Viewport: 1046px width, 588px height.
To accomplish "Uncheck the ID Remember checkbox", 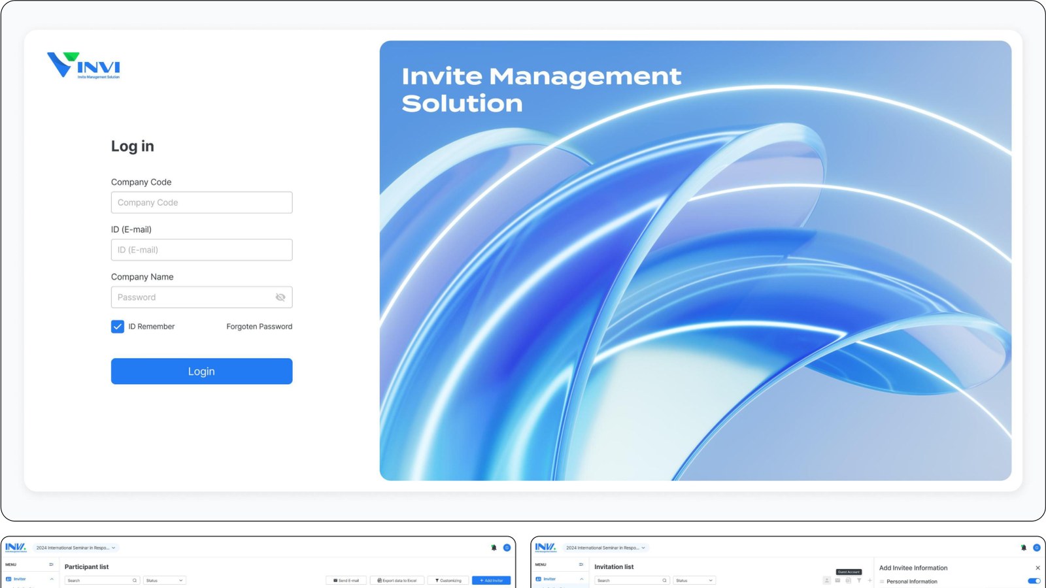I will 118,327.
